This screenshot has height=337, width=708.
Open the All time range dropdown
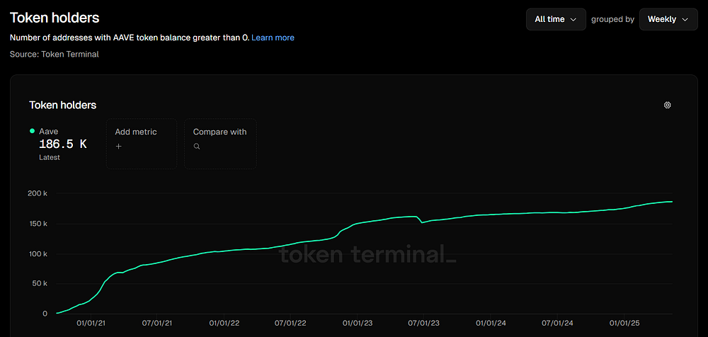(x=556, y=19)
